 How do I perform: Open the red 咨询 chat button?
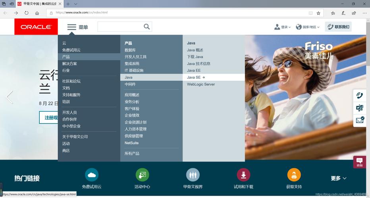(x=360, y=162)
